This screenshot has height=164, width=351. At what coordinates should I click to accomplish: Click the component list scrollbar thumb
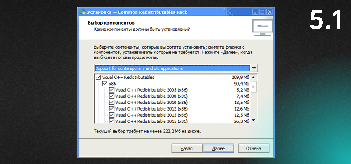click(x=254, y=86)
